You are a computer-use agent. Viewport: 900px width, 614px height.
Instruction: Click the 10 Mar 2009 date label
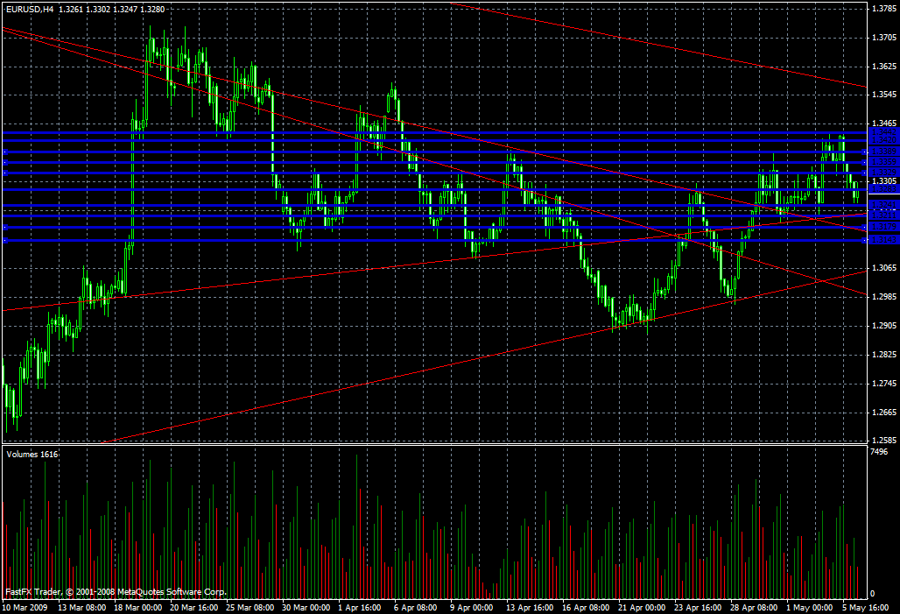point(25,608)
